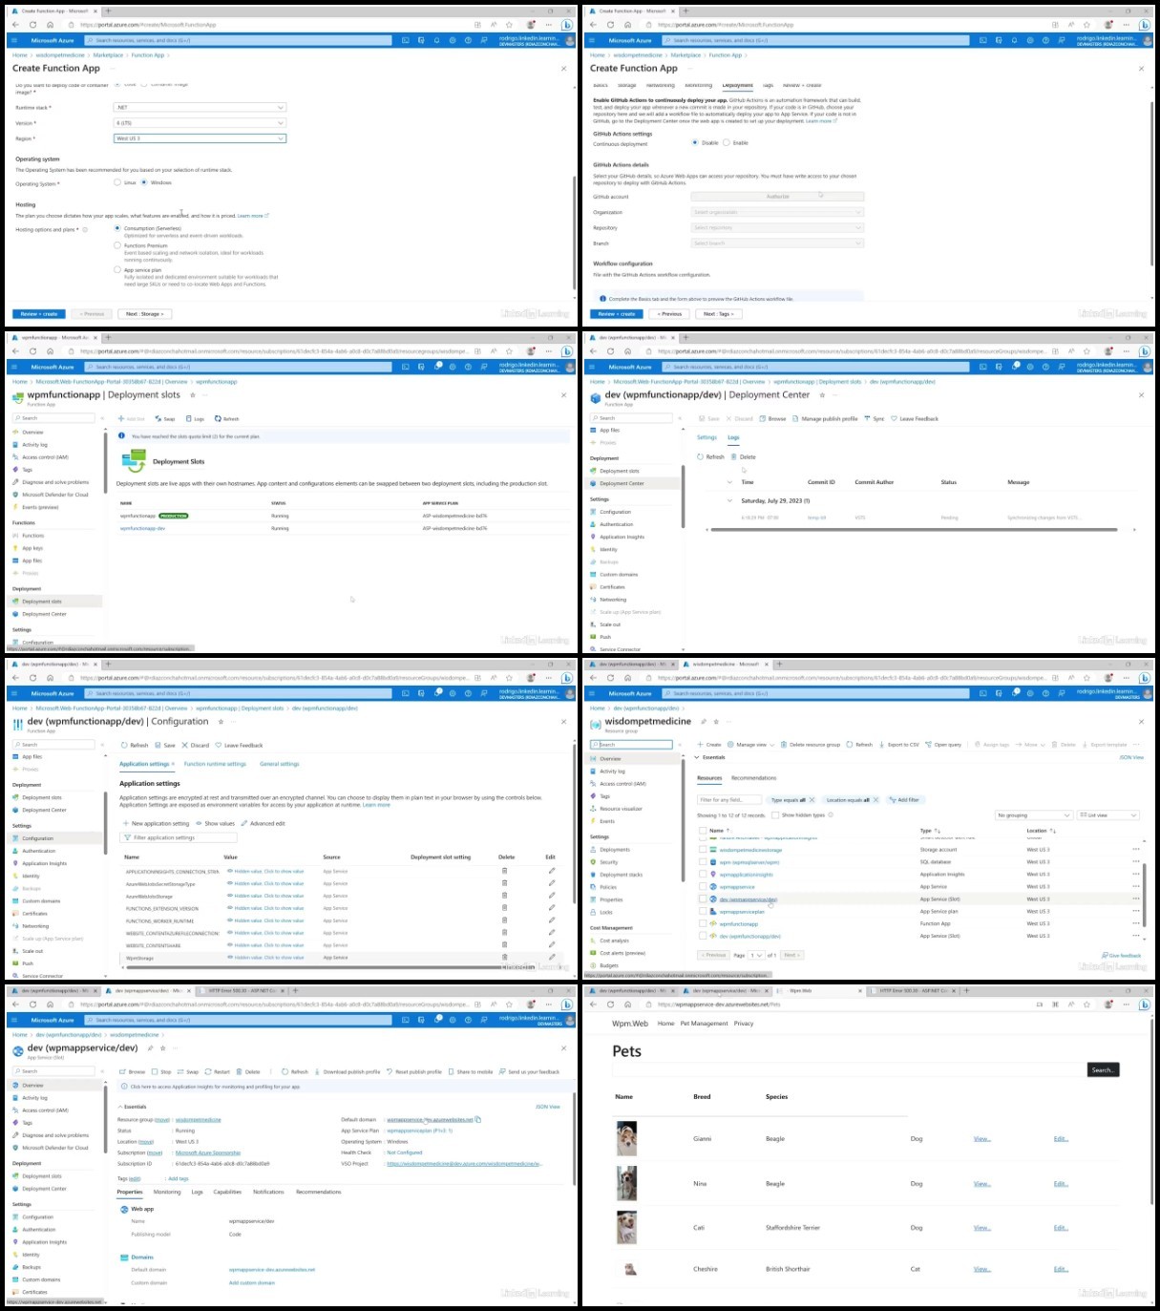Open Monitoring tab in wpmappservice/dev overview

167,1192
